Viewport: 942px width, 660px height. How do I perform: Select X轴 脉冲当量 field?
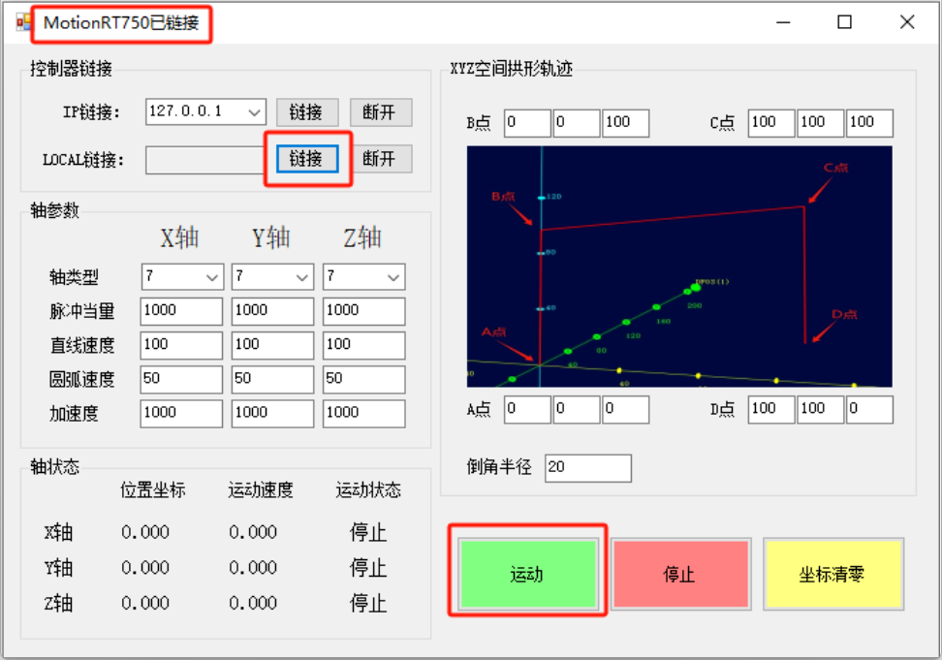click(181, 311)
